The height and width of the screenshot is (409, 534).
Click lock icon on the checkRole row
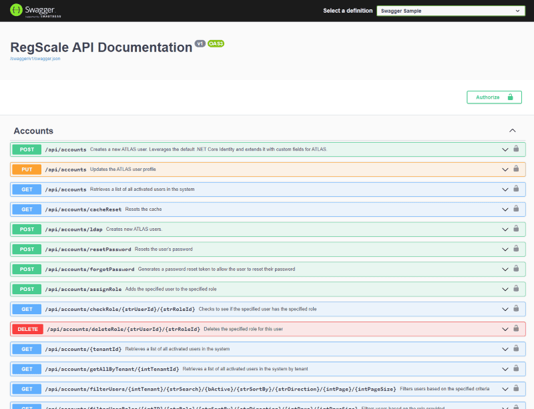(516, 308)
